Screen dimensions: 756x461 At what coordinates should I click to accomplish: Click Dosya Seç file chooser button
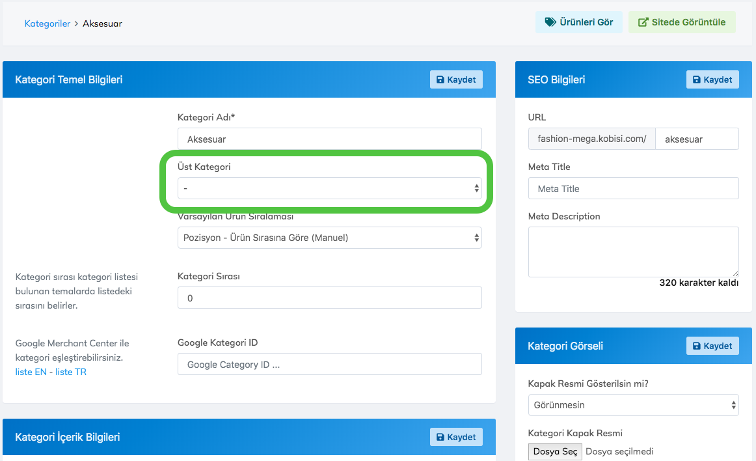[x=555, y=451]
